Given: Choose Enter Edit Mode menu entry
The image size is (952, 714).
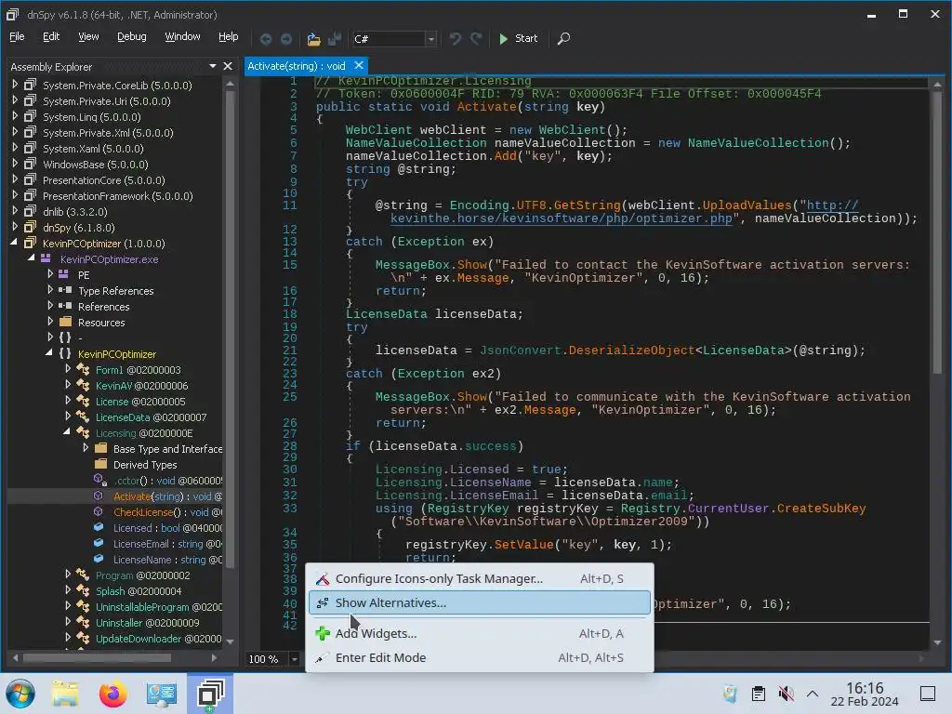Looking at the screenshot, I should pos(480,657).
